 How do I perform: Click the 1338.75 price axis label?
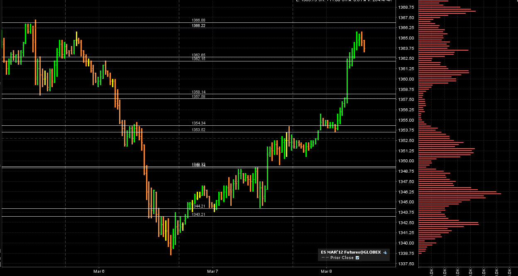coord(406,253)
